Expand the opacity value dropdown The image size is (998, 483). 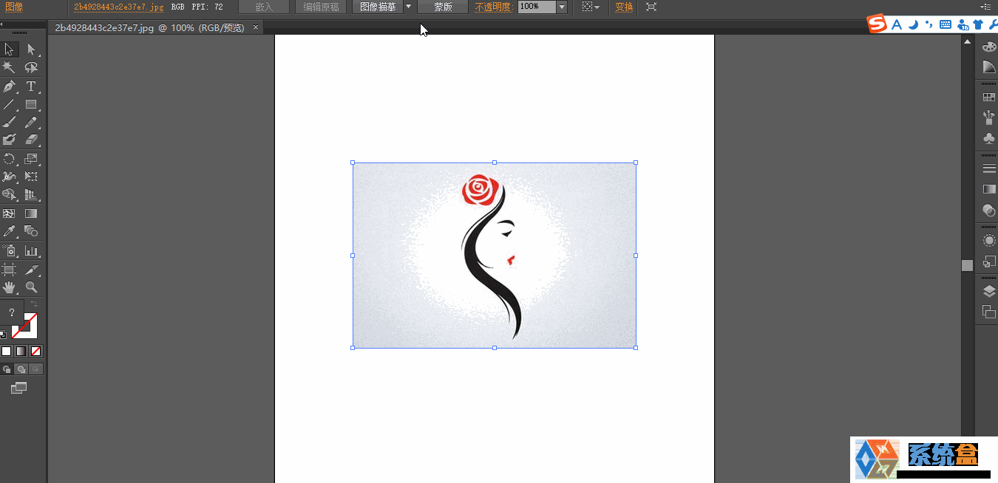click(x=562, y=7)
